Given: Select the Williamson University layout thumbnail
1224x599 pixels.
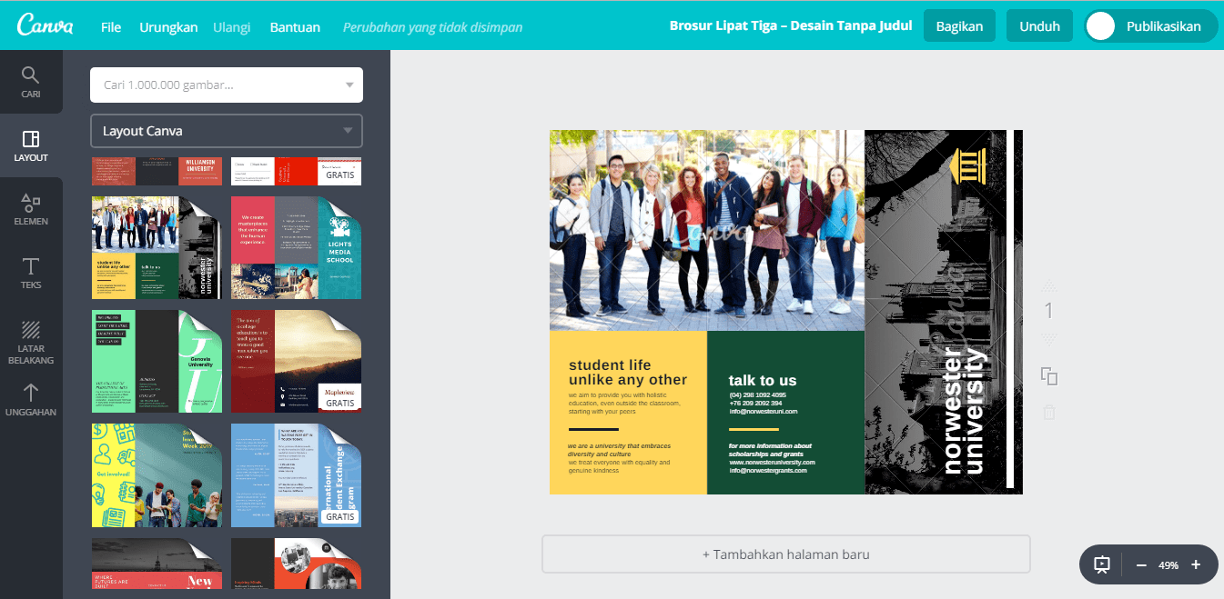Looking at the screenshot, I should pos(156,171).
